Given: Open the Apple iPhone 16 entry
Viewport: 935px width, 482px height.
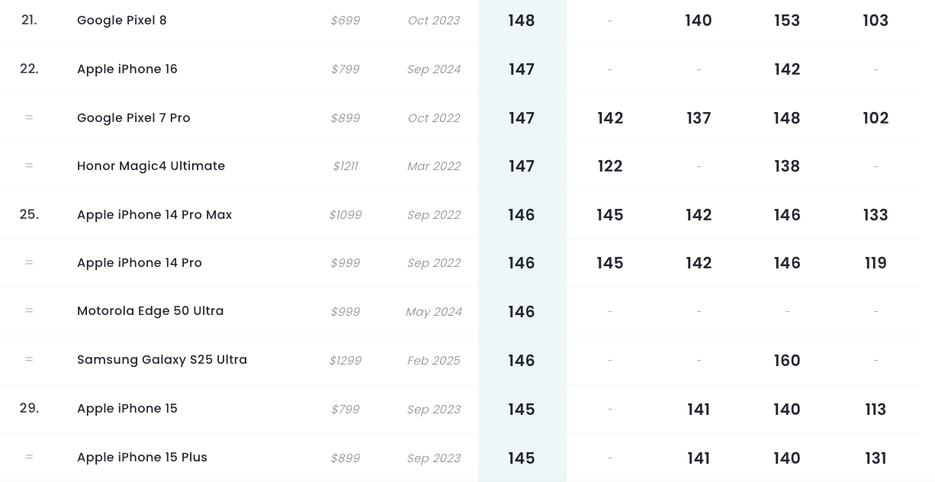Looking at the screenshot, I should click(127, 69).
